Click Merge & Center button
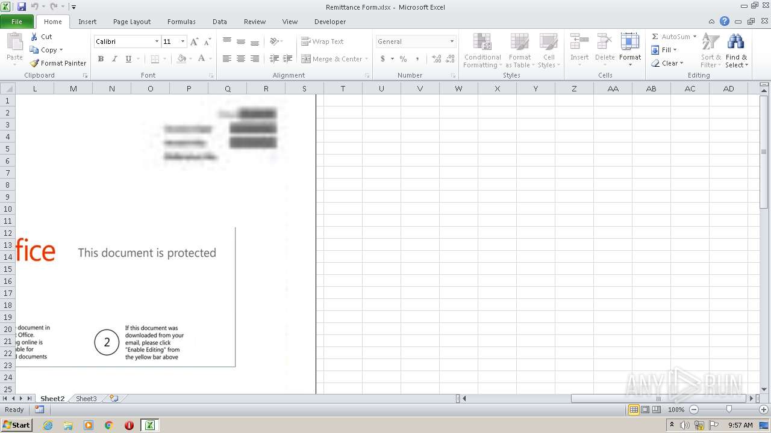The image size is (771, 433). (331, 59)
